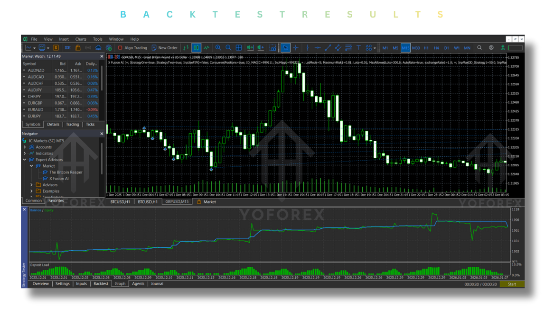This screenshot has height=317, width=554.
Task: Open the Insert menu
Action: (x=64, y=39)
